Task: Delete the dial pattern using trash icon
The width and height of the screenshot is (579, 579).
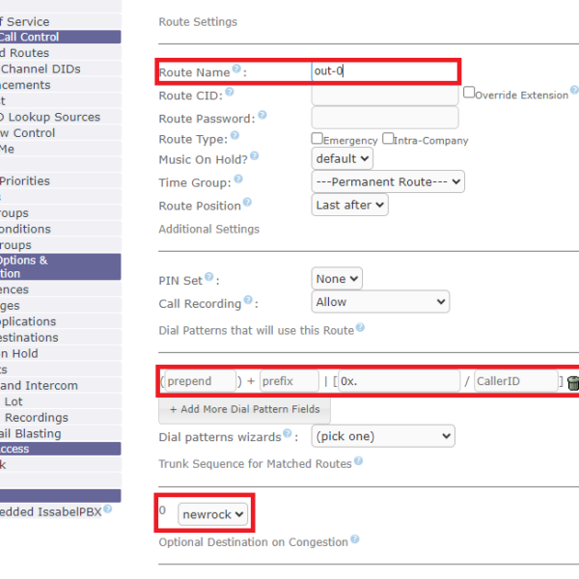Action: point(572,383)
